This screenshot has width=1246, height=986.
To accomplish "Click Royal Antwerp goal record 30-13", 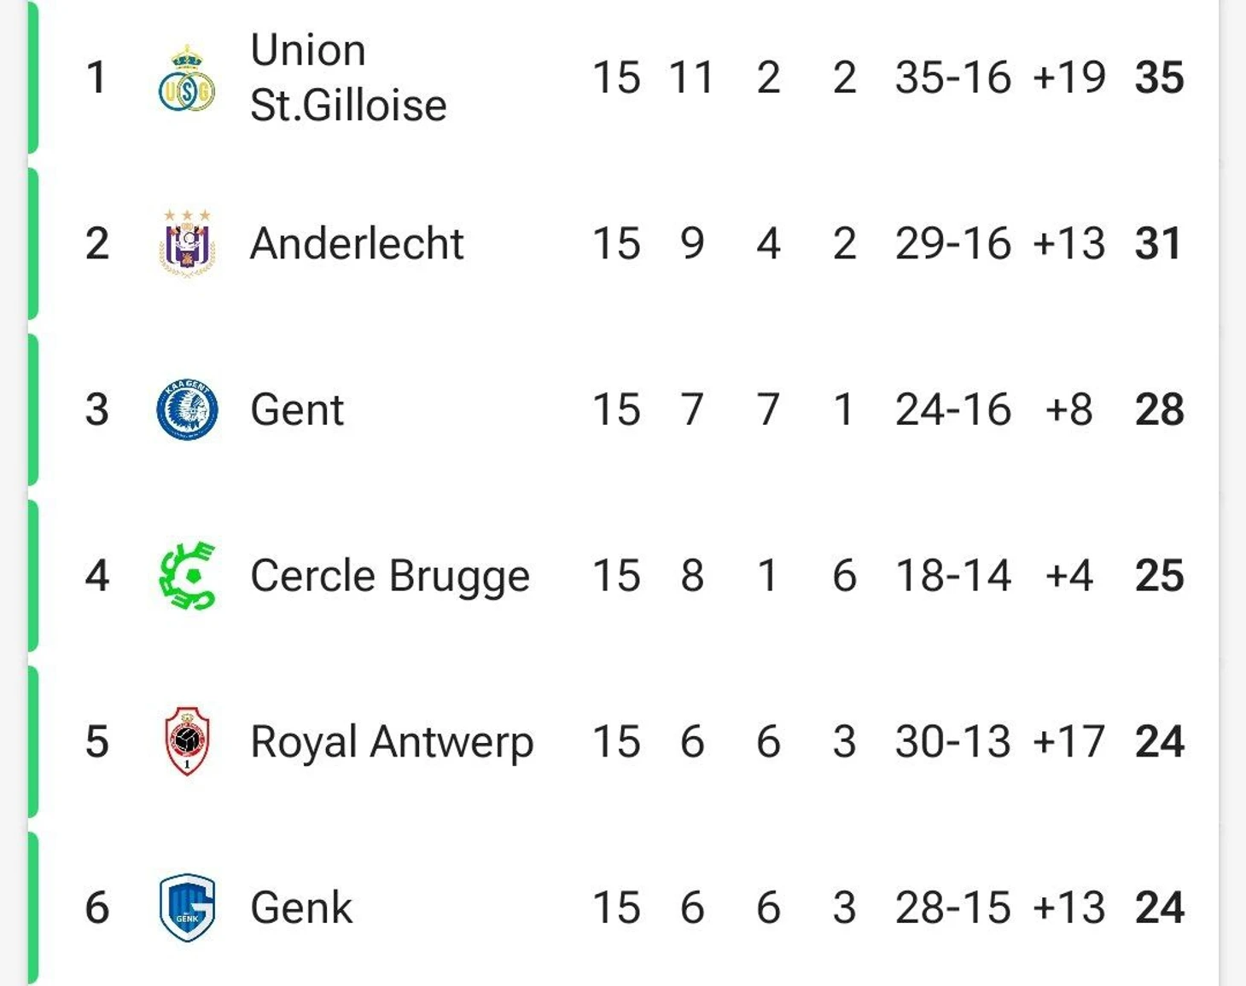I will click(x=953, y=741).
